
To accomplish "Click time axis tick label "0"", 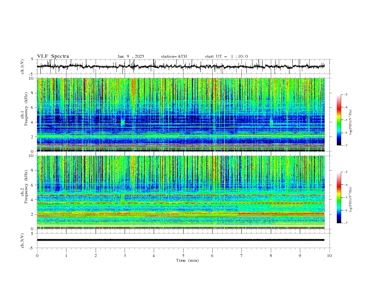I will pos(37,256).
